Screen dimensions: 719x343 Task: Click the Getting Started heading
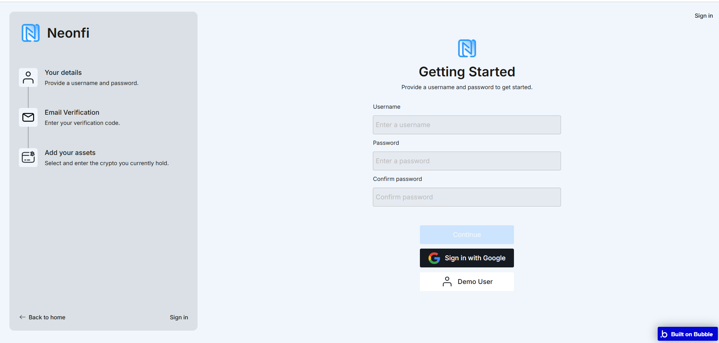pyautogui.click(x=467, y=72)
